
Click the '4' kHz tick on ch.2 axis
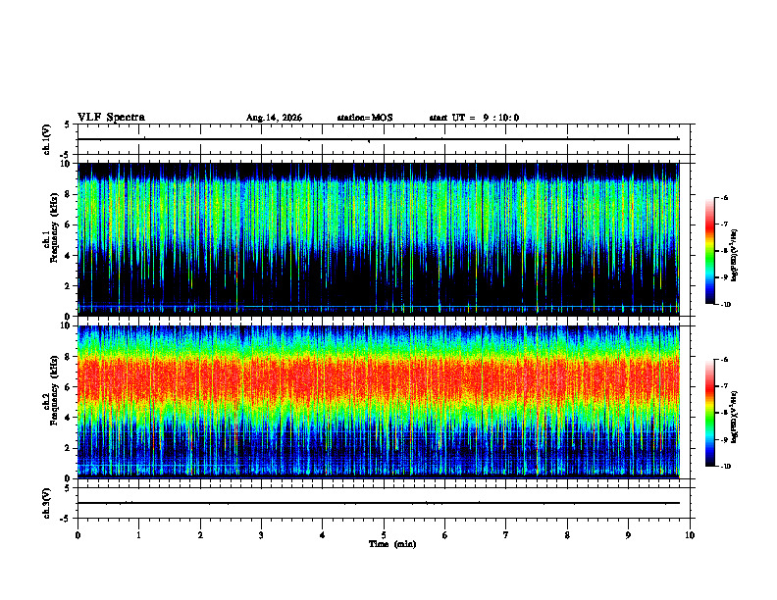[x=70, y=418]
